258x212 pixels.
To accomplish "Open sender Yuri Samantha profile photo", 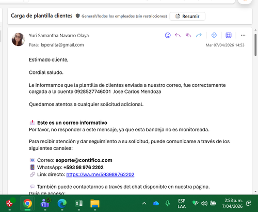I will (x=18, y=39).
